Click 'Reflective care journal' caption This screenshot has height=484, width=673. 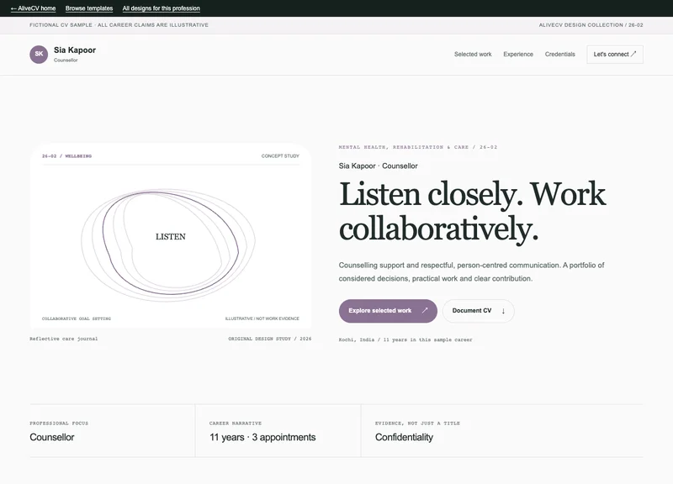coord(64,339)
